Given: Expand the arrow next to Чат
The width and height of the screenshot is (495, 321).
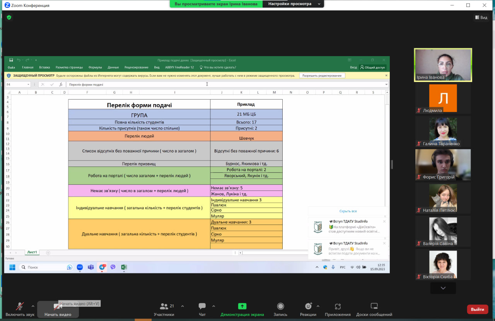Looking at the screenshot, I should [213, 306].
